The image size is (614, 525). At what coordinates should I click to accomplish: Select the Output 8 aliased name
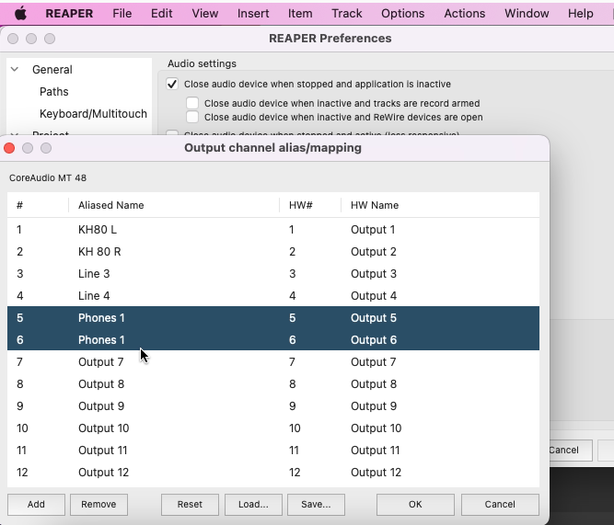point(101,384)
